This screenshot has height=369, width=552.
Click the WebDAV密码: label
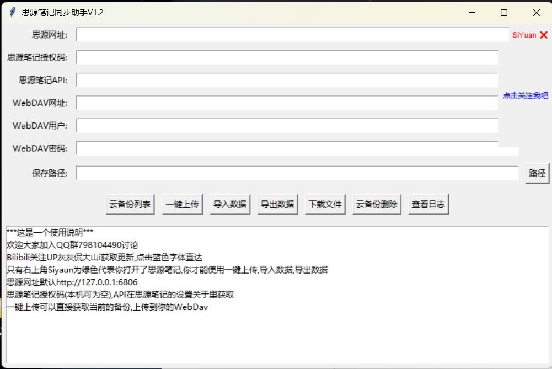pyautogui.click(x=40, y=148)
